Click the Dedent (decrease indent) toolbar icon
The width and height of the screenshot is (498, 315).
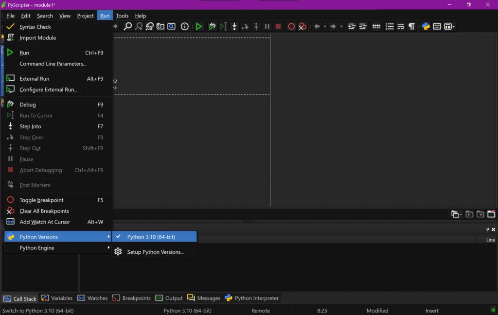352,26
